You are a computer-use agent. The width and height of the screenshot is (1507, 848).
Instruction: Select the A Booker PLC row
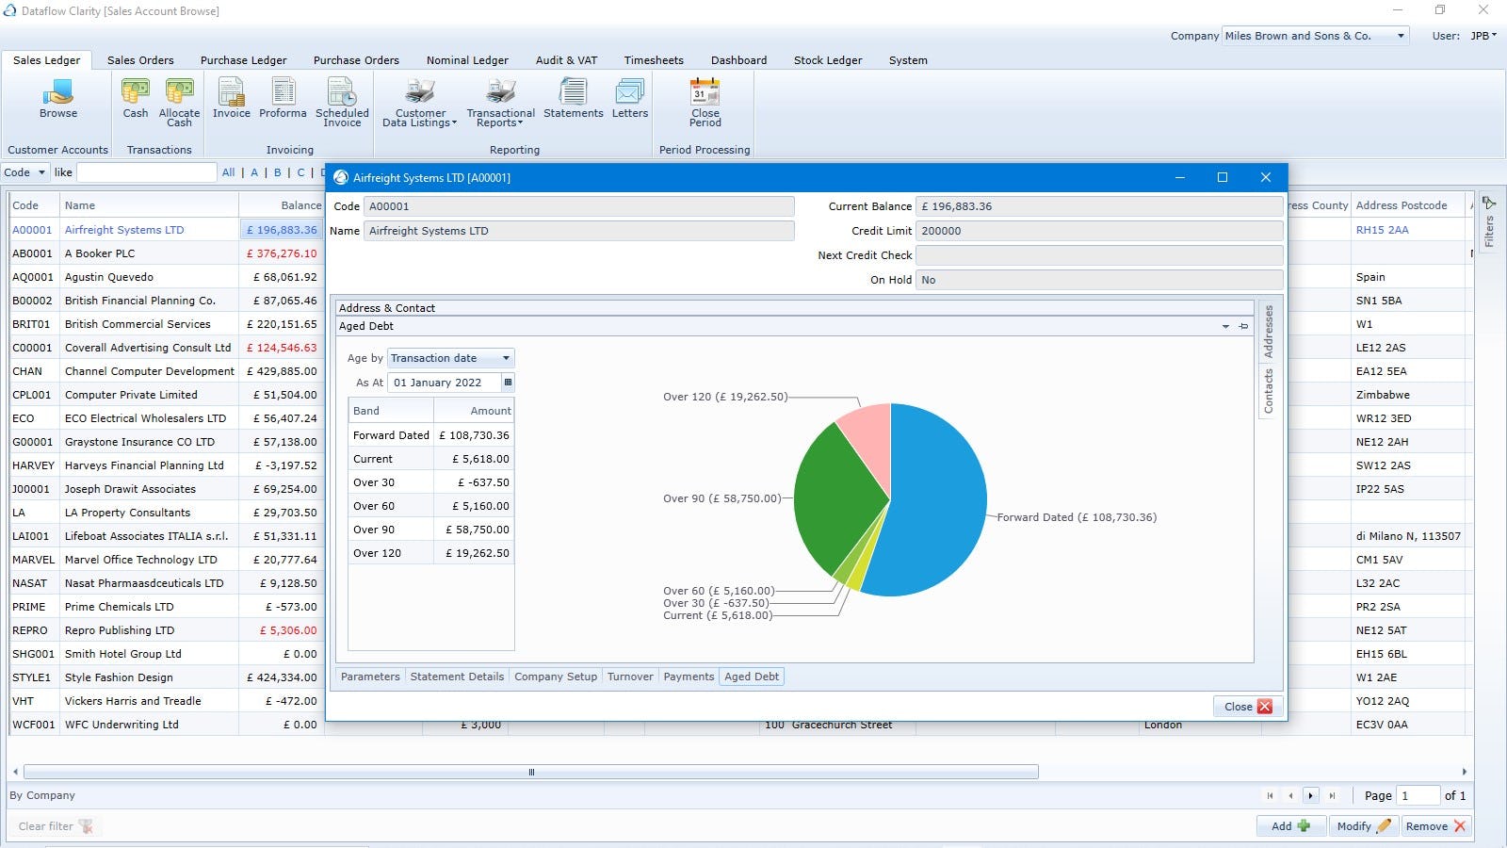(x=166, y=253)
